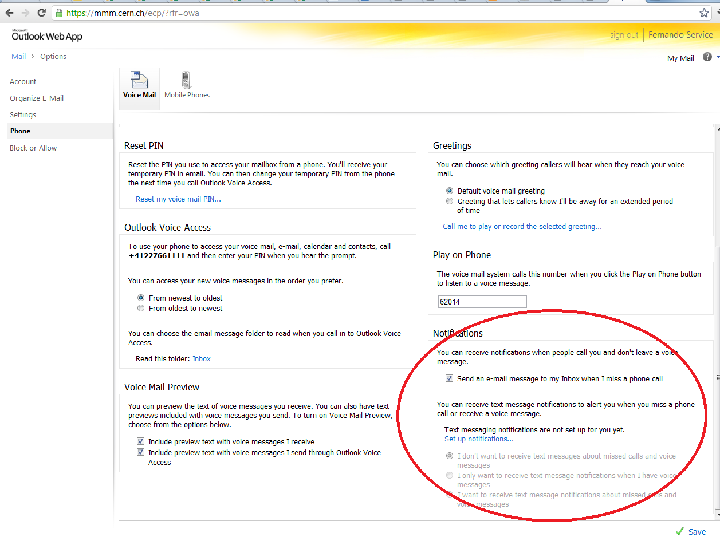Screen dimensions: 720x537
Task: Click Reset my voice mail PIN link
Action: click(178, 199)
